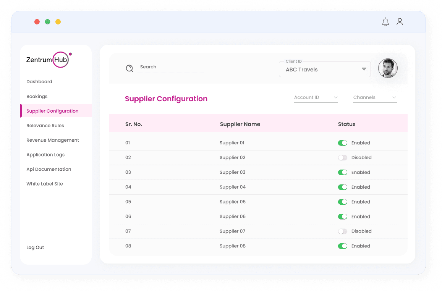Image resolution: width=442 pixels, height=291 pixels.
Task: Open the notification bell
Action: [385, 22]
